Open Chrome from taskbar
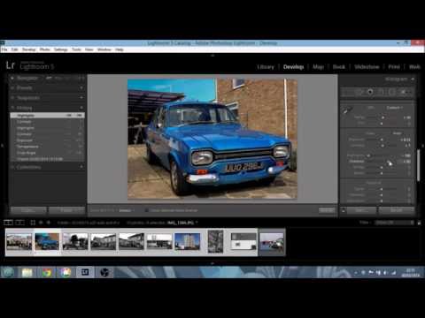The image size is (425, 318). click(x=47, y=272)
